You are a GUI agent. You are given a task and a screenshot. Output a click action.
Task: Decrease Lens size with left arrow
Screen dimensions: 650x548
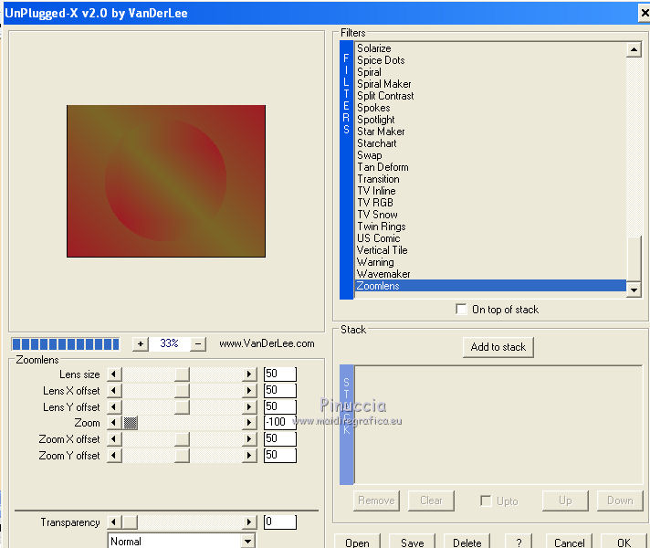[114, 374]
